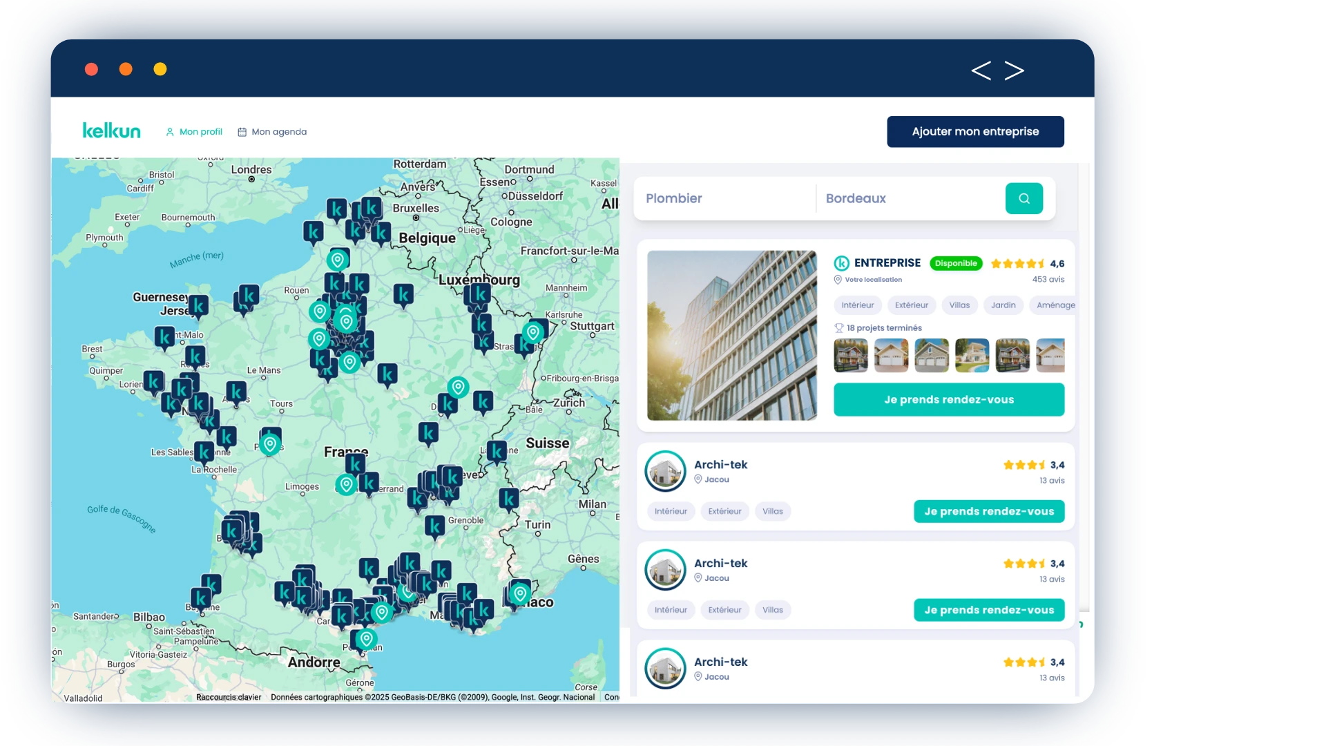Image resolution: width=1326 pixels, height=746 pixels.
Task: Select Extérieur tag on second Archi-tek card
Action: coord(724,610)
